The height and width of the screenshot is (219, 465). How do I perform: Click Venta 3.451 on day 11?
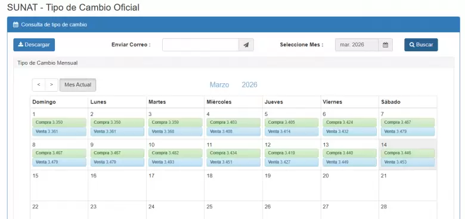(x=234, y=162)
